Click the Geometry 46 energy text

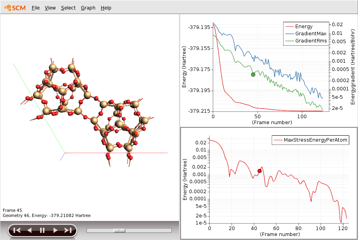(46, 215)
